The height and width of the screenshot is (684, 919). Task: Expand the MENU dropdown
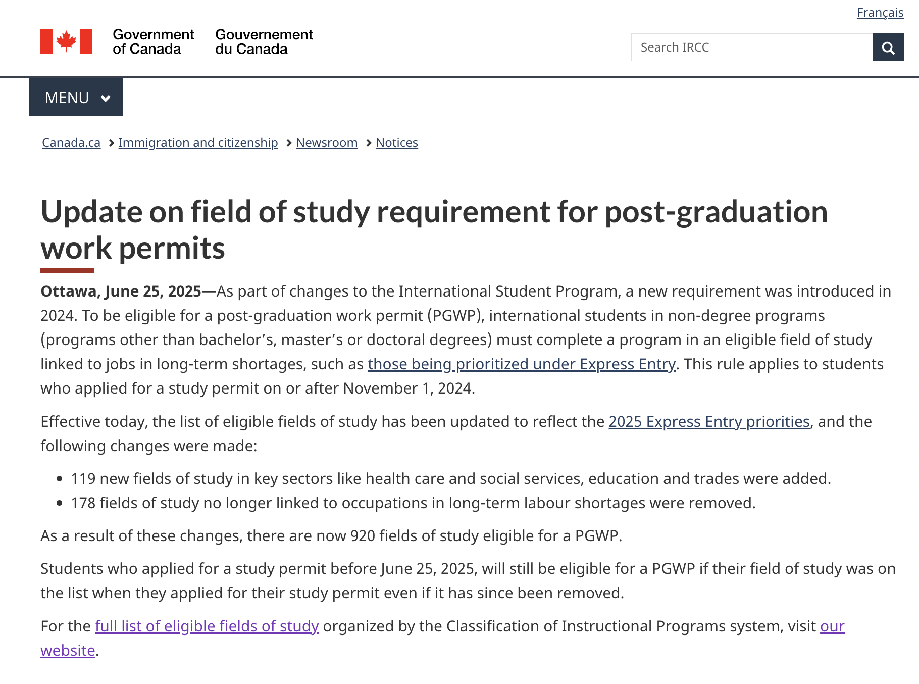(76, 97)
